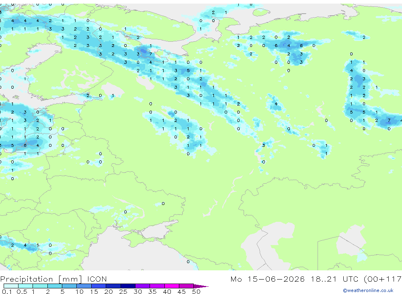
Task: Click the over-50 mm legend arrow tip
Action: (x=201, y=286)
